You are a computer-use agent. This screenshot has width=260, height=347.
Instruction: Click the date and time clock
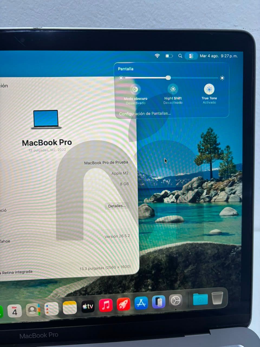(x=219, y=56)
